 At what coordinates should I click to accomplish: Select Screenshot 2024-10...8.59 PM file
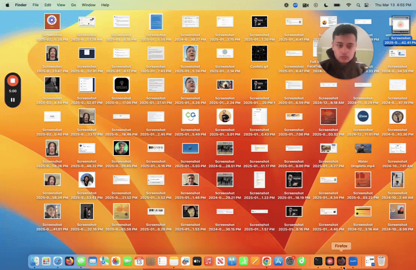[397, 216]
